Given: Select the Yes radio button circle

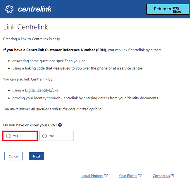Looking at the screenshot, I should [x=8, y=136].
